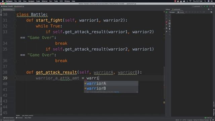Click line number 39 in the gutter
This screenshot has width=215, height=121.
click(x=5, y=78)
